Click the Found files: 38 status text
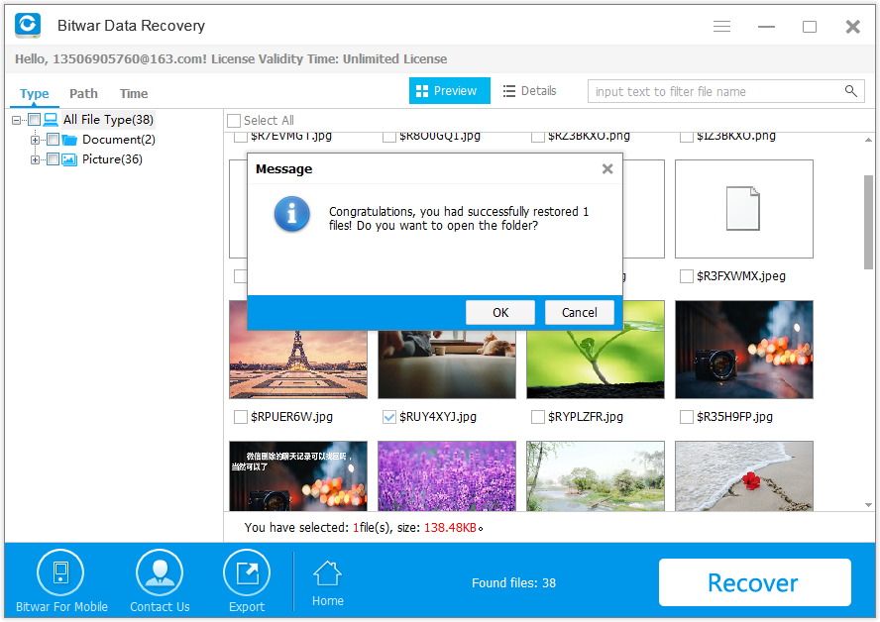The width and height of the screenshot is (880, 622). pos(513,583)
